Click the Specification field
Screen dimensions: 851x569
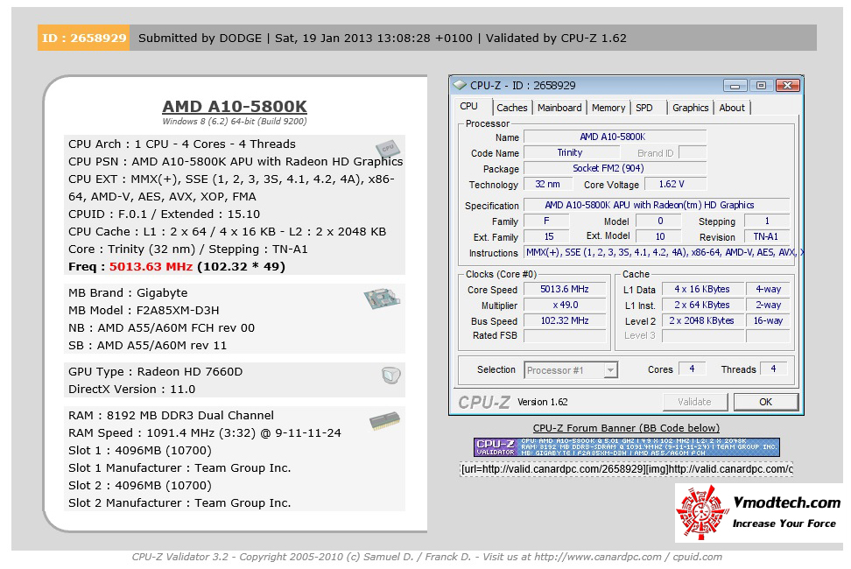(x=656, y=206)
